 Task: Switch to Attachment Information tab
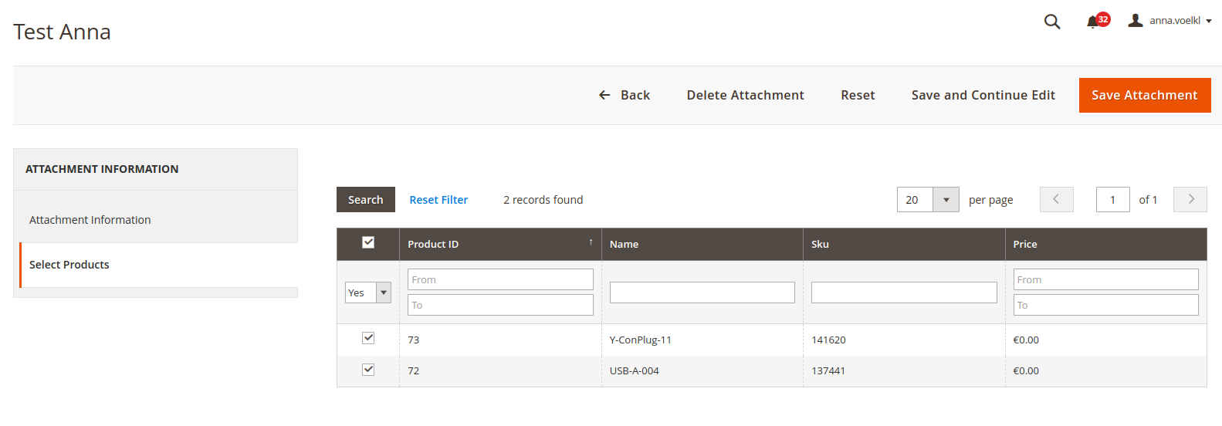pos(90,220)
